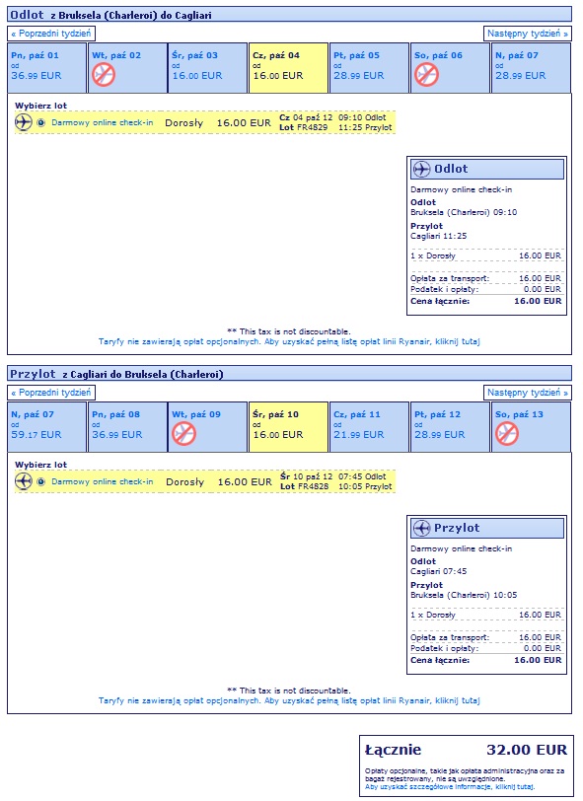Click the no-flight icon on So, paź 06
The height and width of the screenshot is (801, 583).
click(x=427, y=75)
